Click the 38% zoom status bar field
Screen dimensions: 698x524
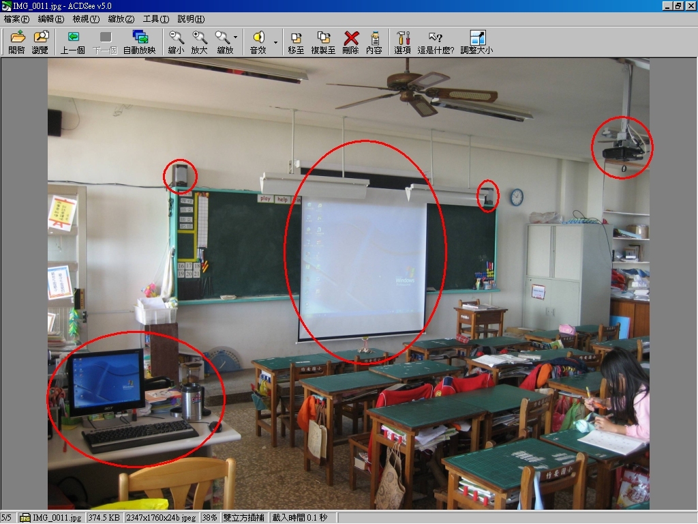(x=209, y=518)
